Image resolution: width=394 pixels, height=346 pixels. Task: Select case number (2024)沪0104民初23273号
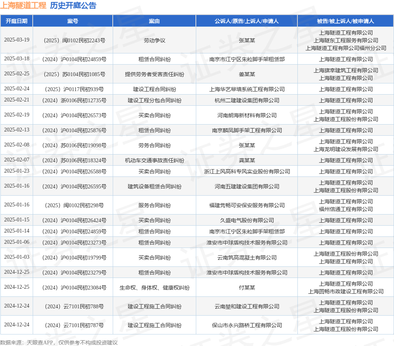[x=74, y=243]
